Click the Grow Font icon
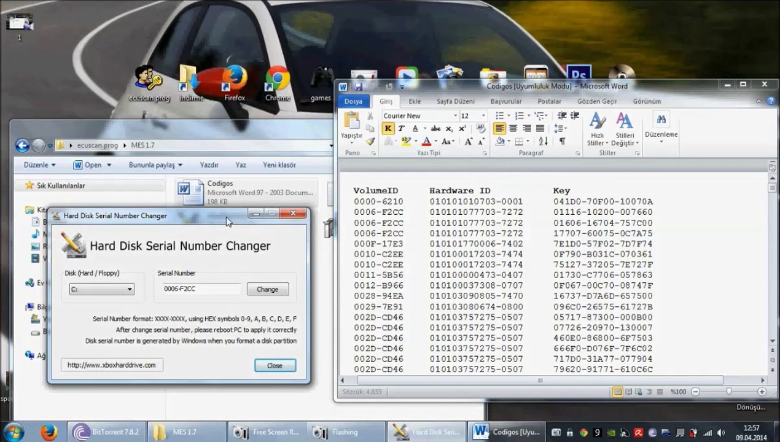Viewport: 780px width, 442px height. point(468,141)
